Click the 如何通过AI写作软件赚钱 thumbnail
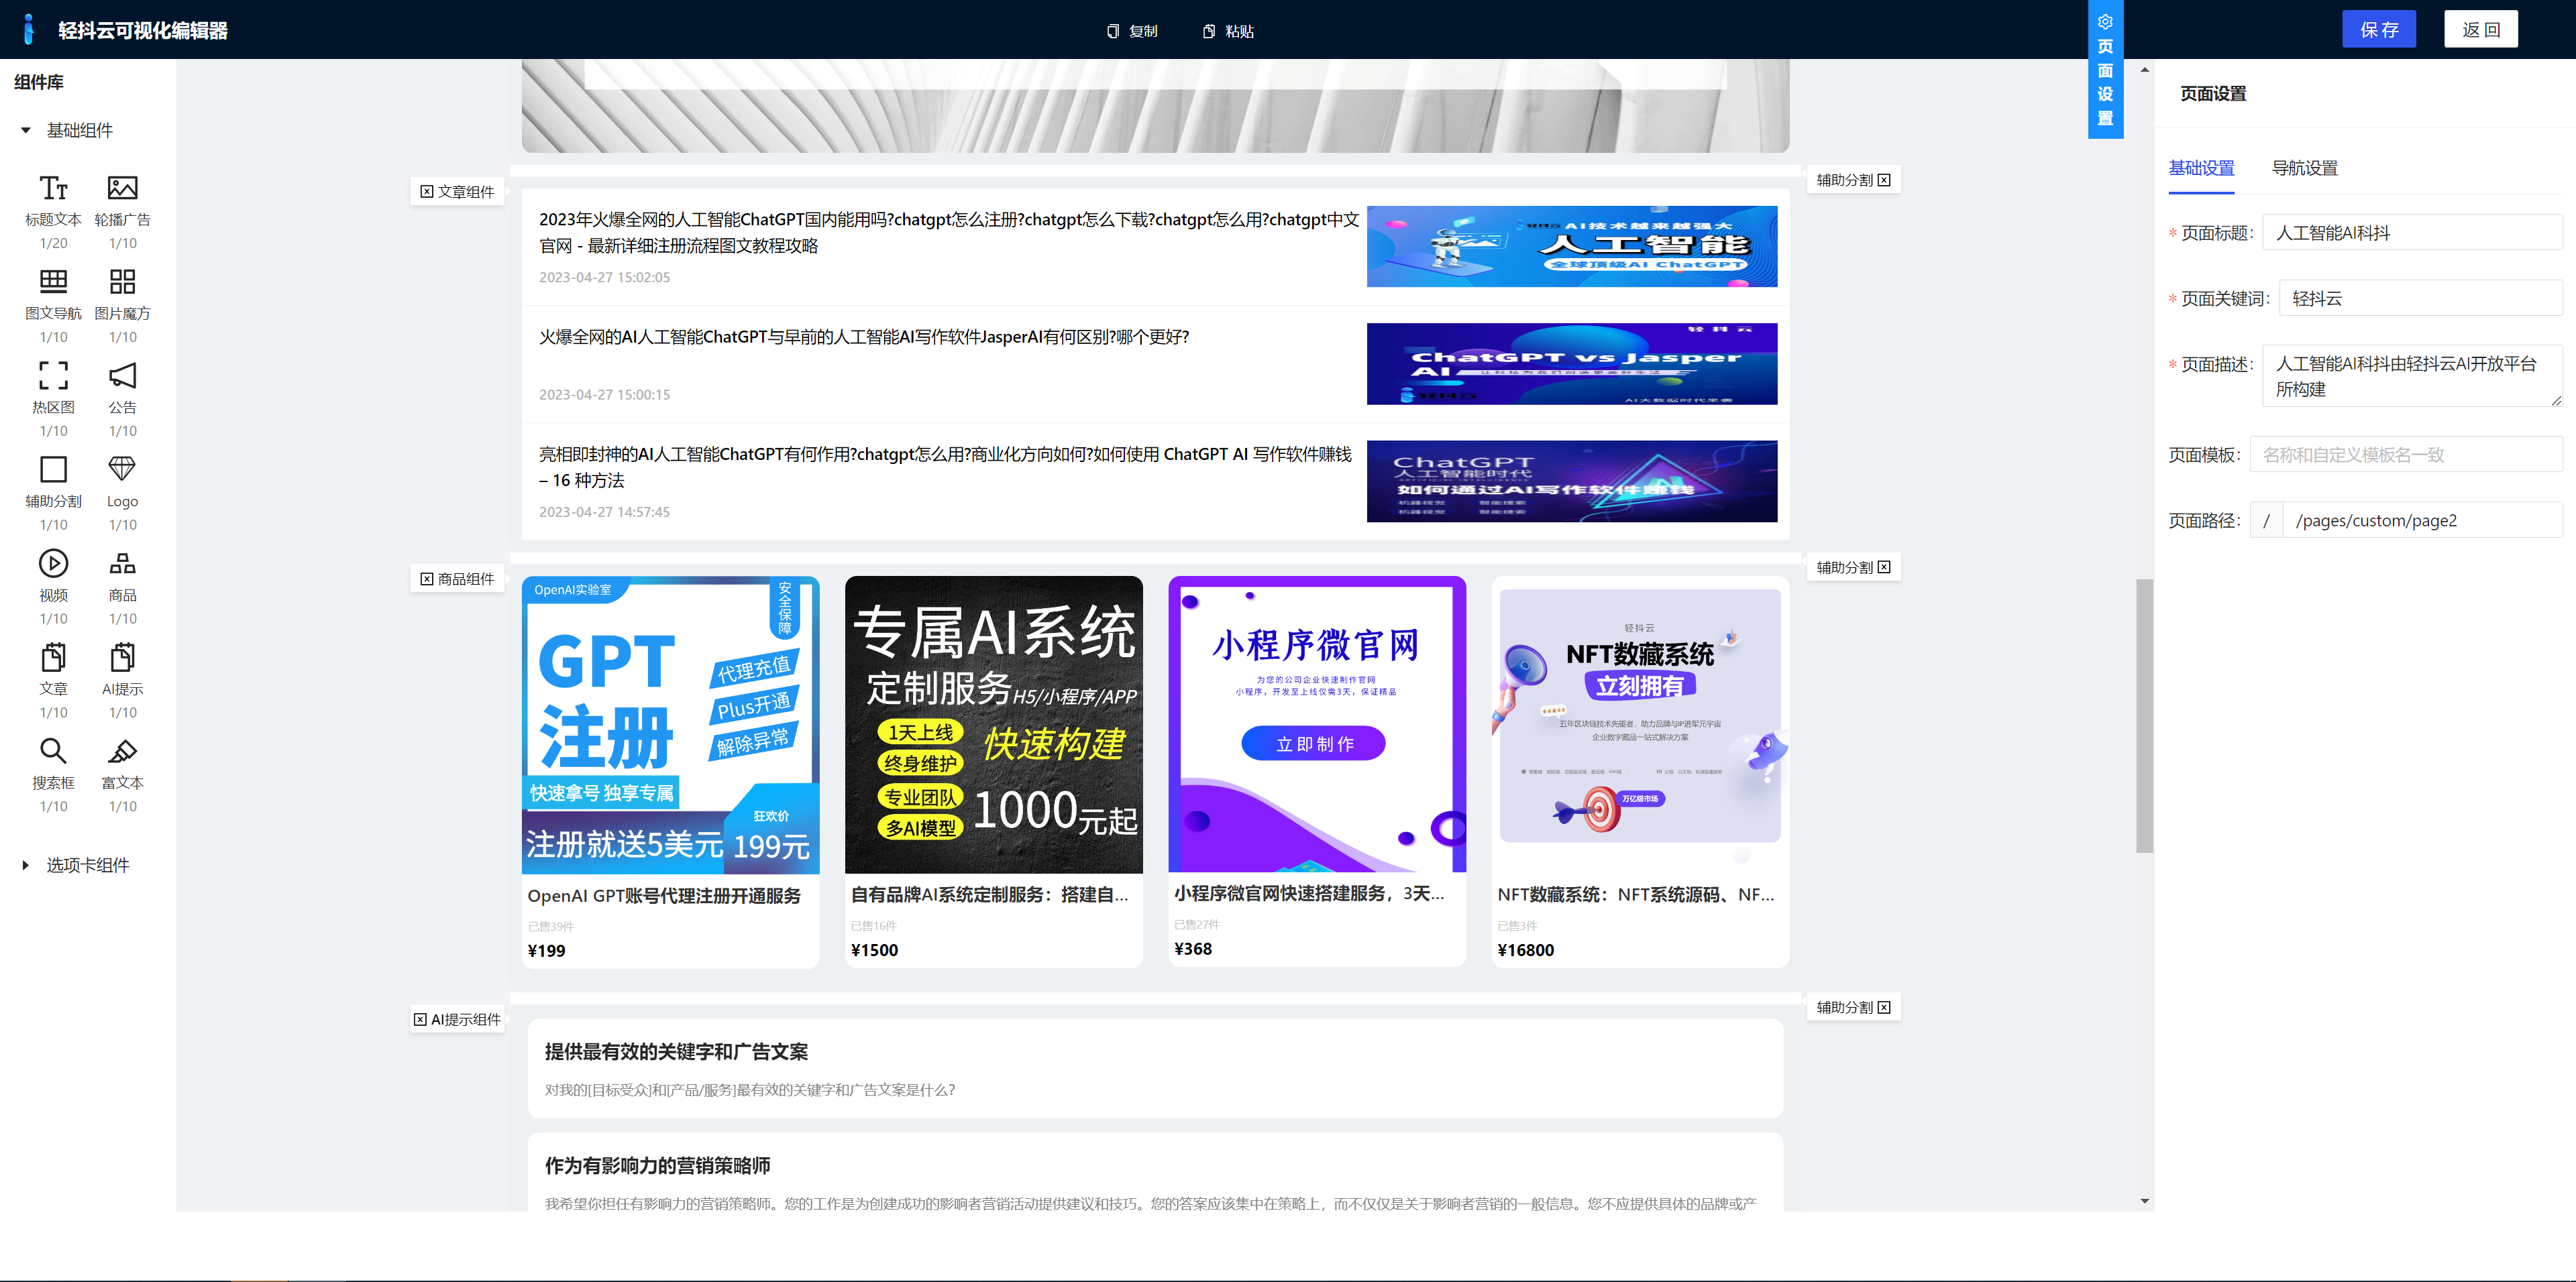Screen dimensions: 2576x1282 [1572, 481]
